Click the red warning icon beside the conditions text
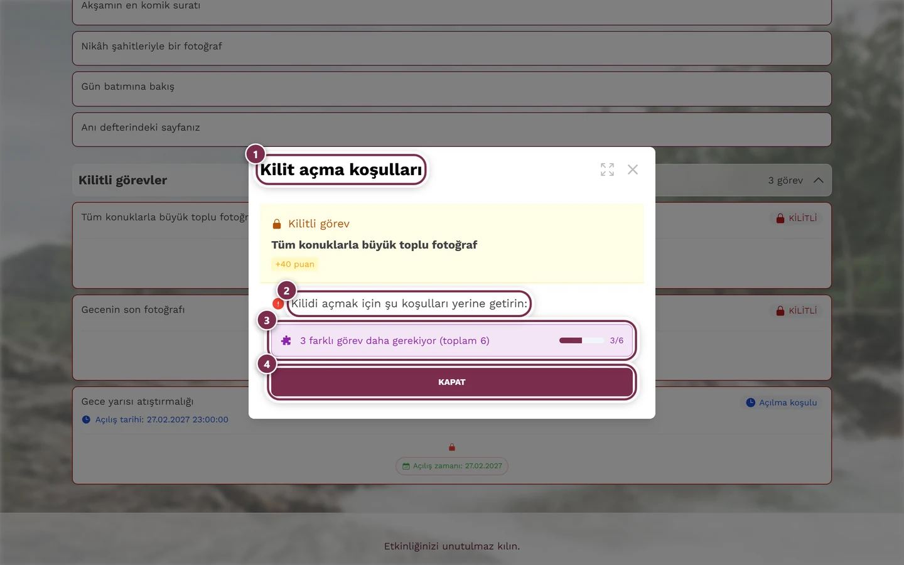This screenshot has height=565, width=904. (278, 304)
